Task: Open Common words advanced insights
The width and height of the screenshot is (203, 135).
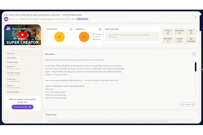Action: pyautogui.click(x=13, y=74)
